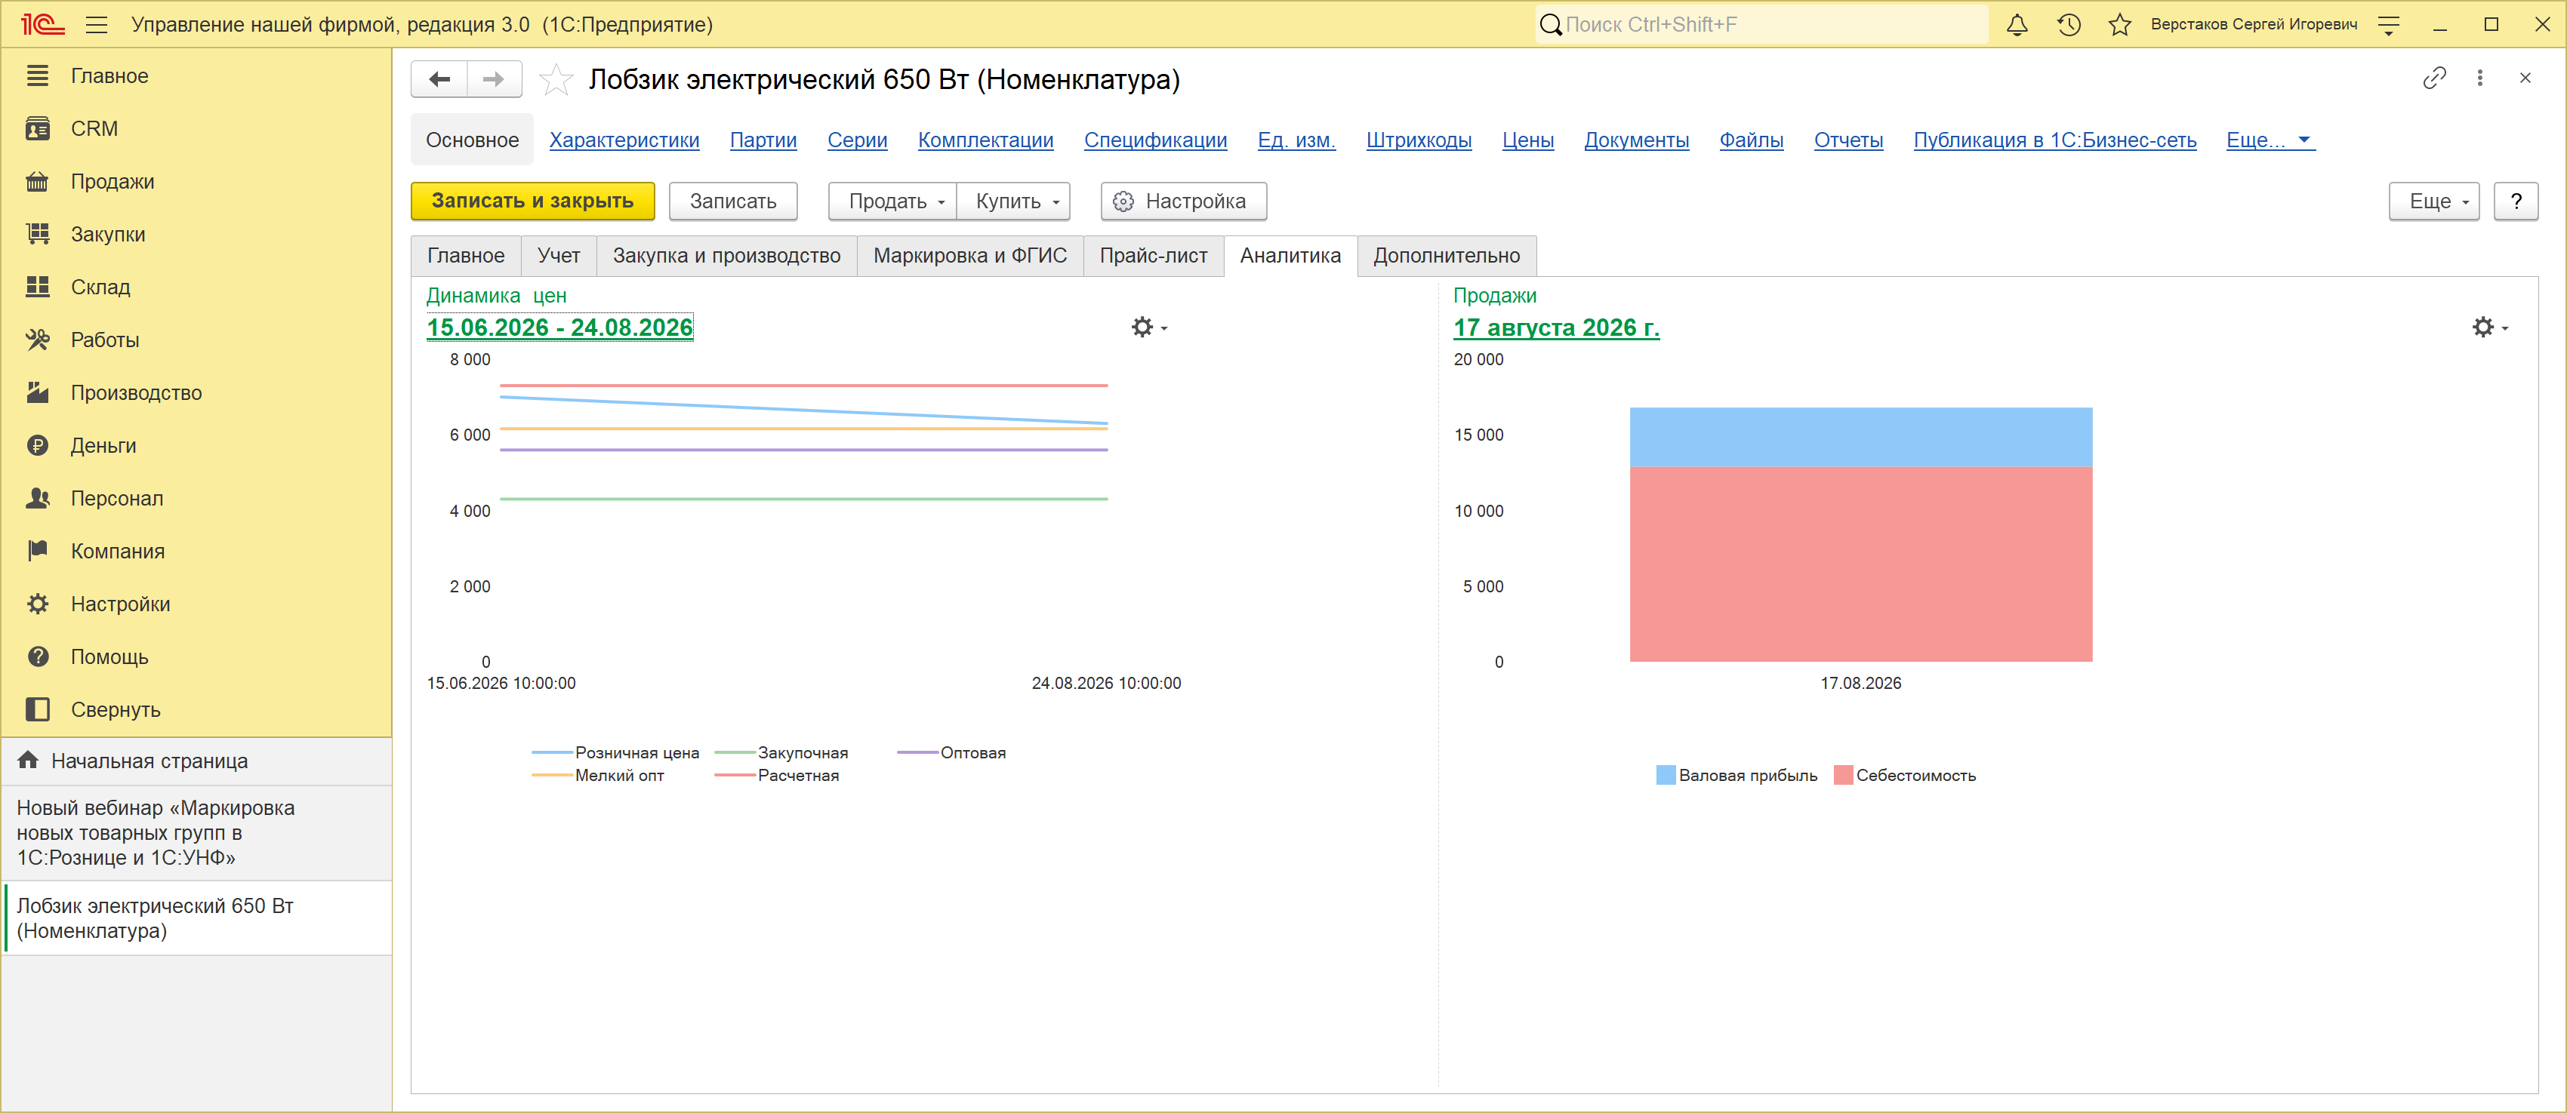The image size is (2567, 1113).
Task: Open Работы section in sidebar
Action: (x=196, y=340)
